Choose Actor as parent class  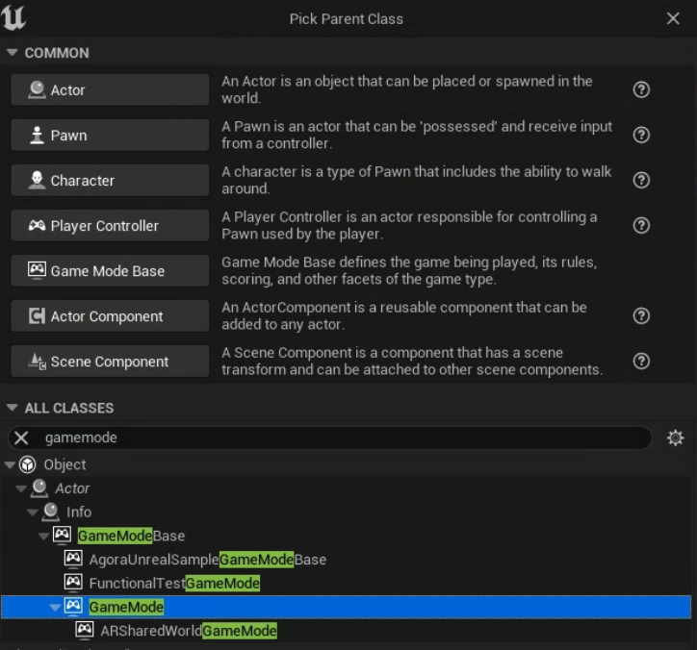110,89
